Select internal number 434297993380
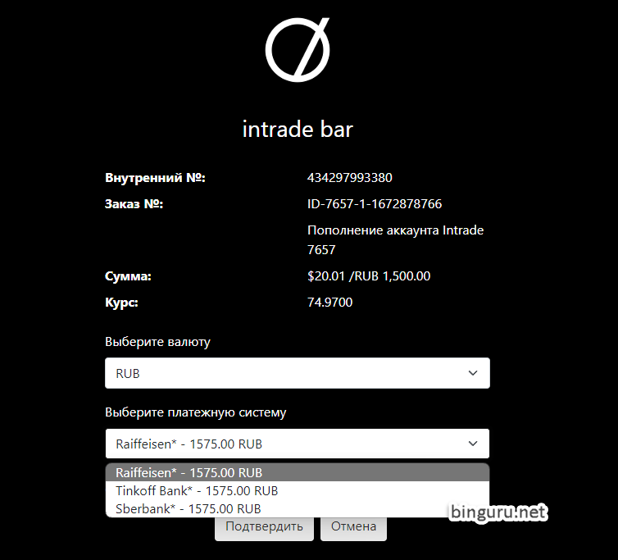This screenshot has height=560, width=618. point(350,177)
